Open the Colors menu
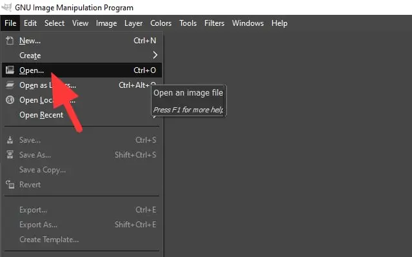Screen dimensions: 412x257 pyautogui.click(x=161, y=23)
